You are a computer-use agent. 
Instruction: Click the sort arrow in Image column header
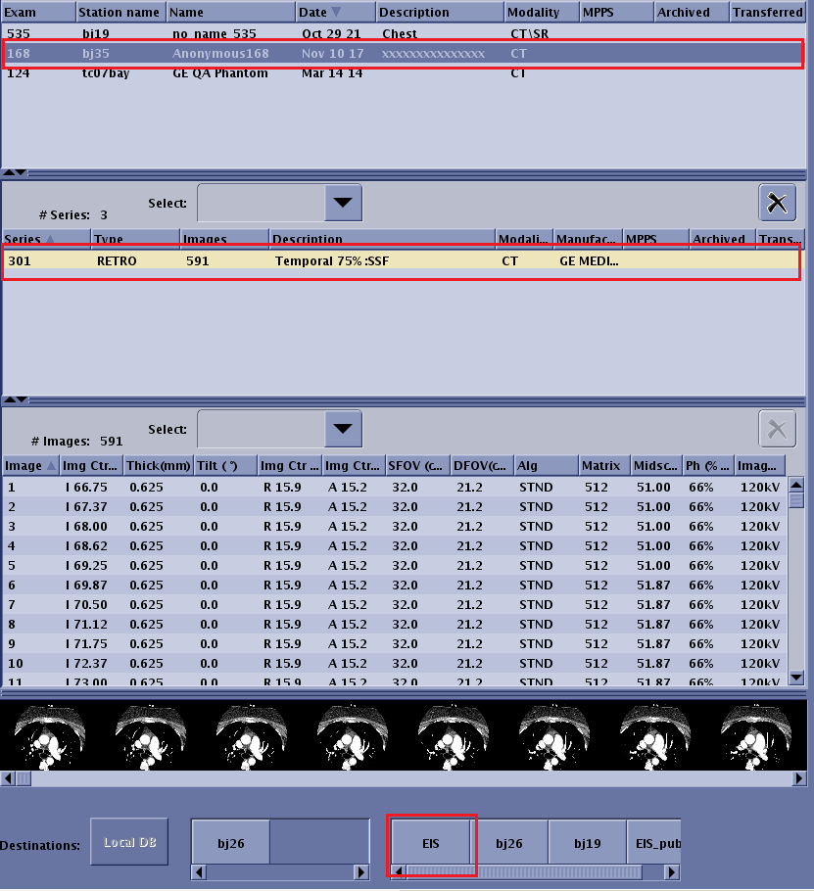(50, 465)
